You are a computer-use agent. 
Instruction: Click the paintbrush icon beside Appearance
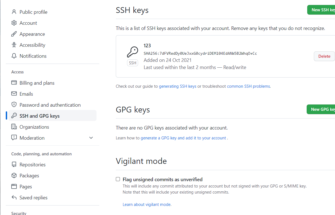tap(14, 34)
